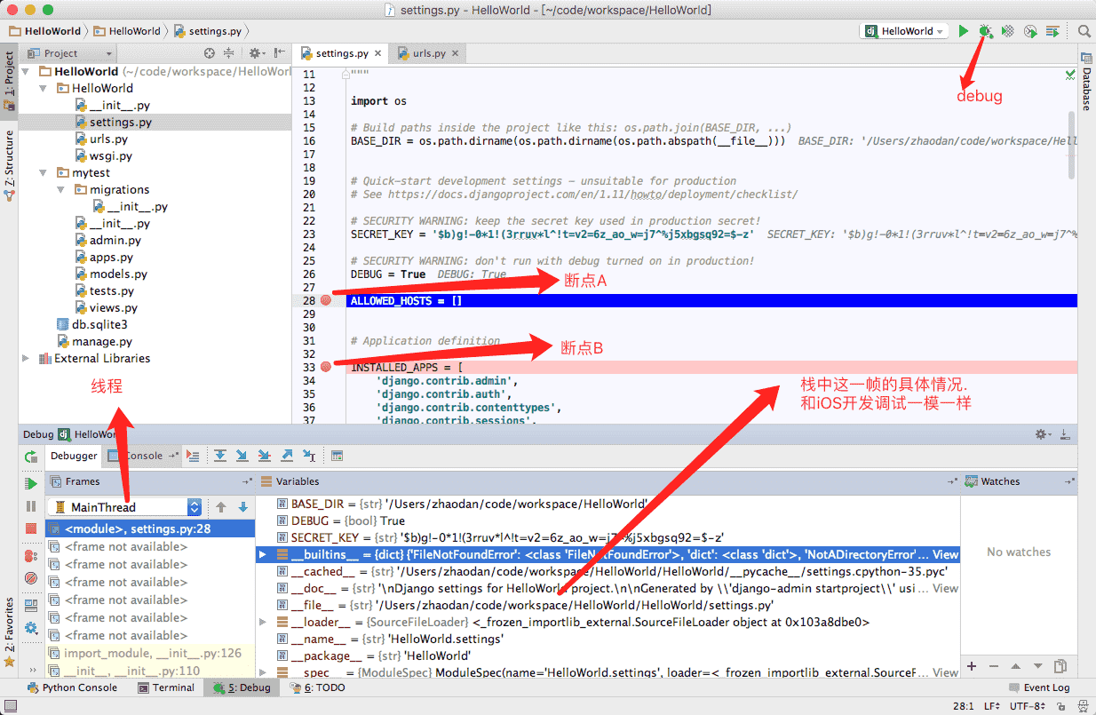Collapse all in Project panel

click(229, 53)
